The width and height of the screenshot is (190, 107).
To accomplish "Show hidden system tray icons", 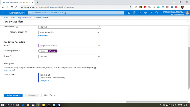I will [x=160, y=105].
